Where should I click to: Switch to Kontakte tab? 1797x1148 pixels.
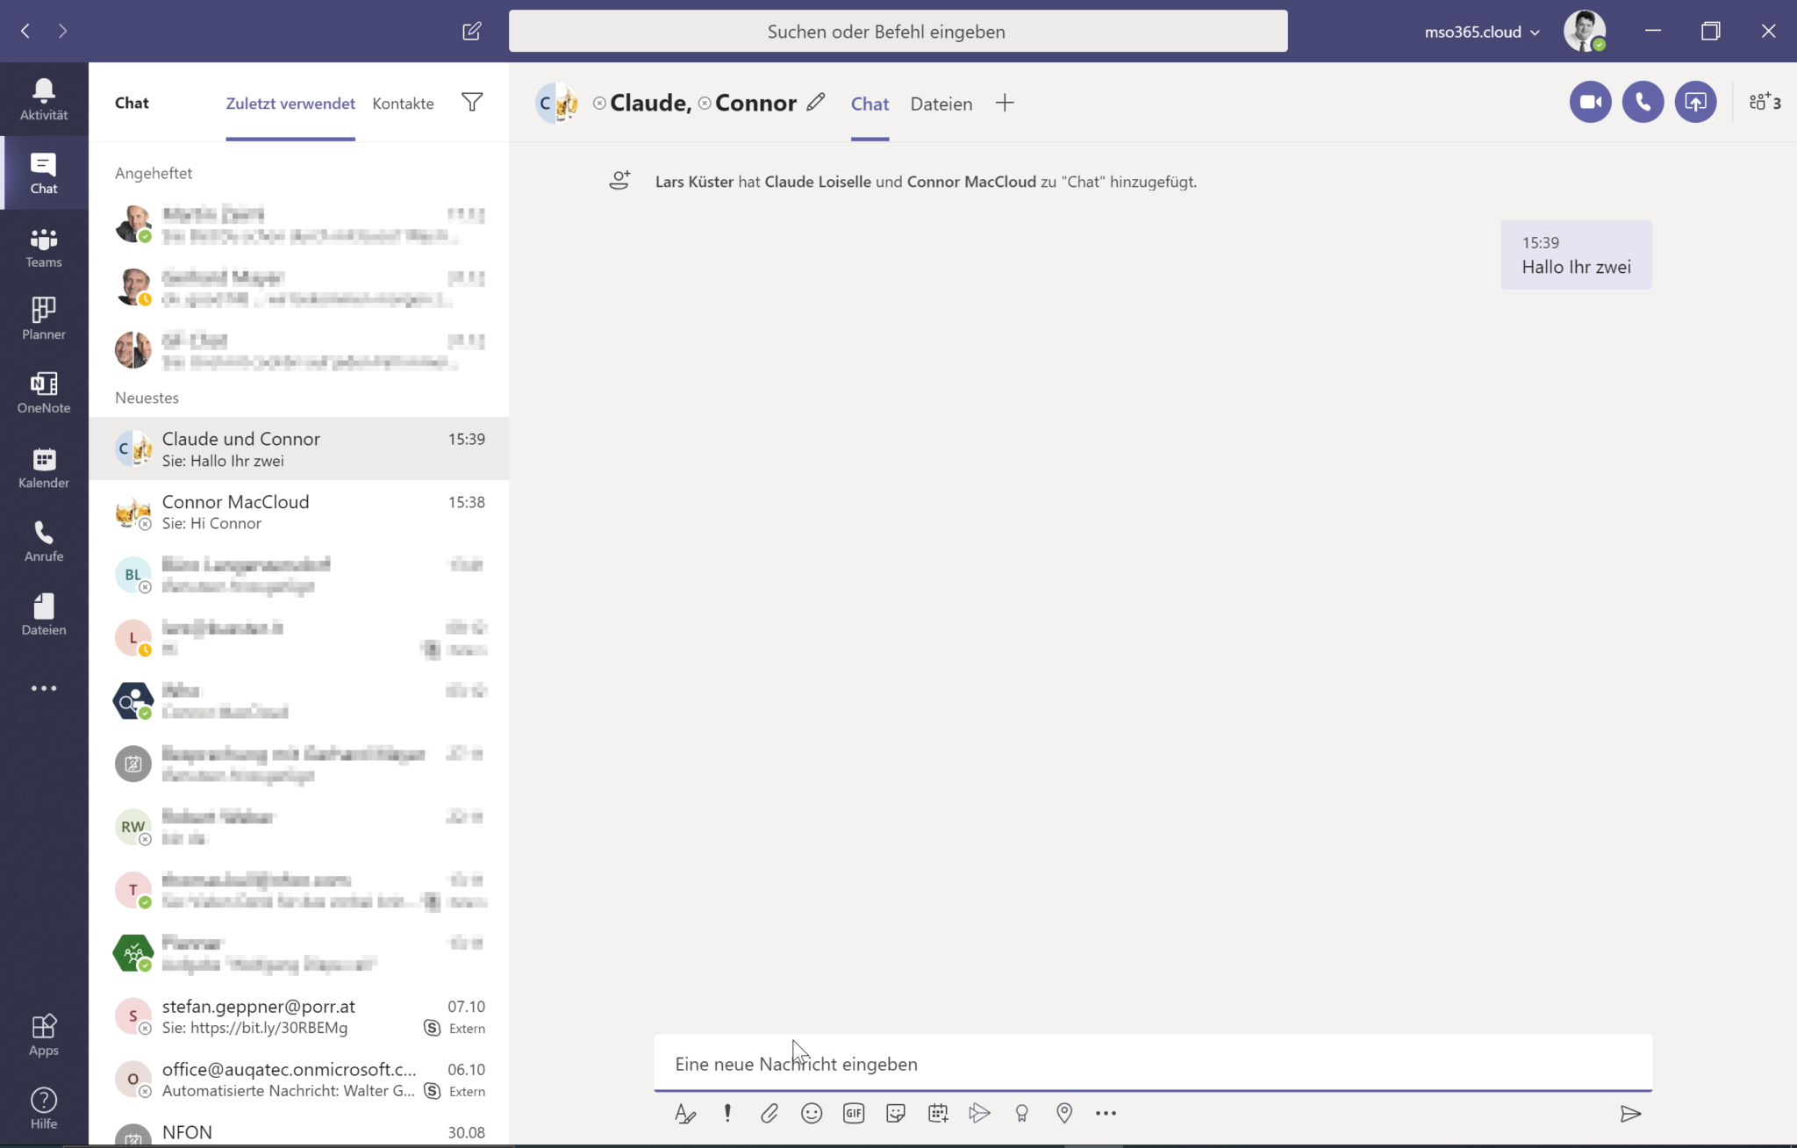click(403, 103)
